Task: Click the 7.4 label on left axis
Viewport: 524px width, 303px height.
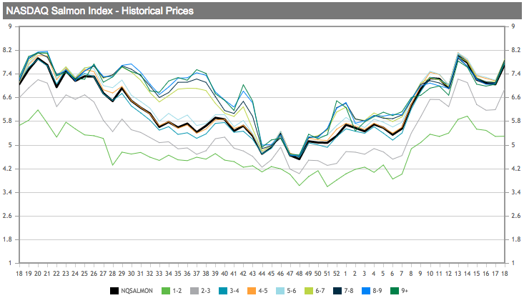Action: click(7, 74)
